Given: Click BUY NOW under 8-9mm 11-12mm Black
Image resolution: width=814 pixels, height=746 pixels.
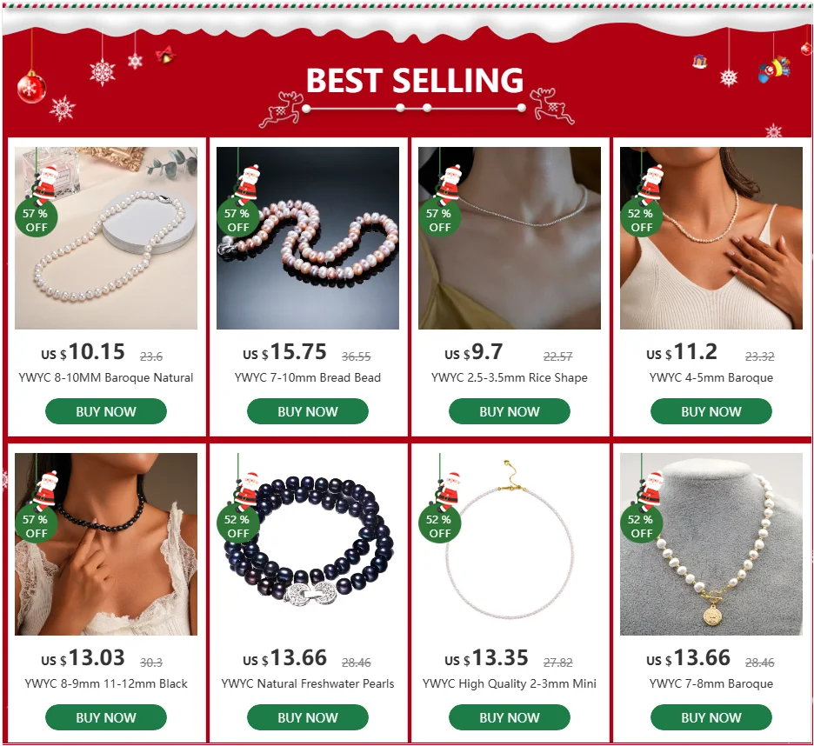Looking at the screenshot, I should (x=106, y=717).
